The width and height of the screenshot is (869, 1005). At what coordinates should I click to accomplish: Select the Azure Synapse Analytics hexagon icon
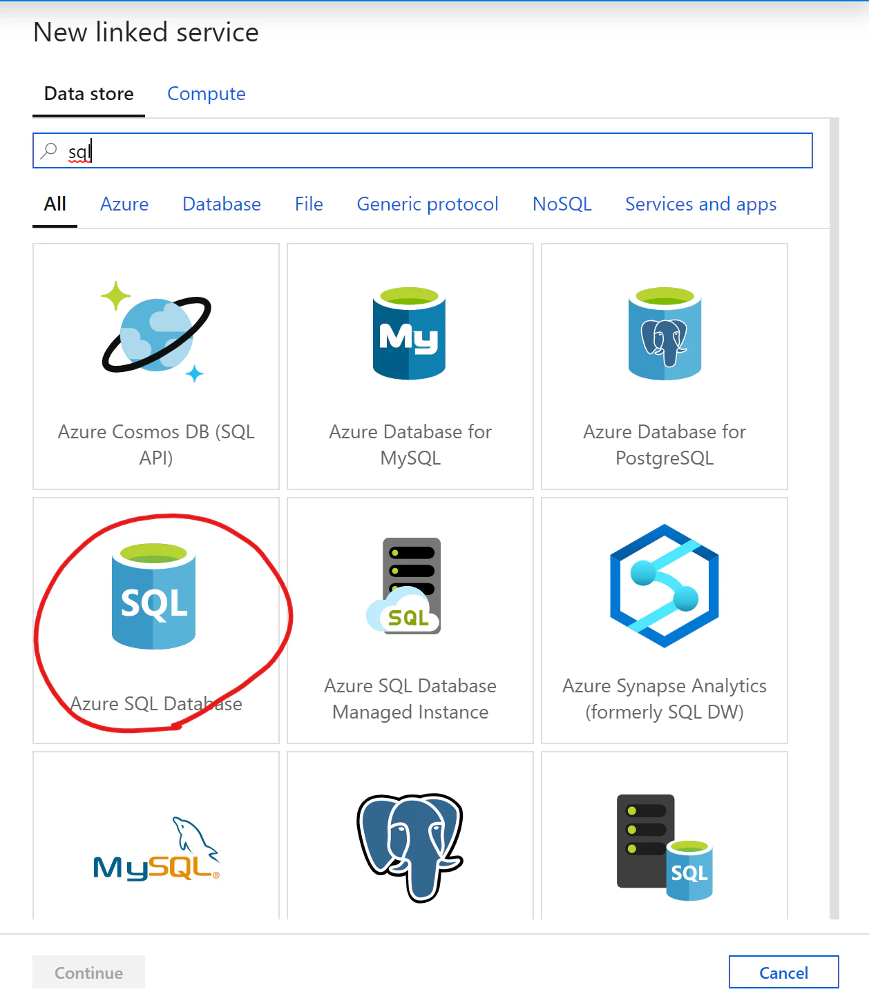click(665, 586)
